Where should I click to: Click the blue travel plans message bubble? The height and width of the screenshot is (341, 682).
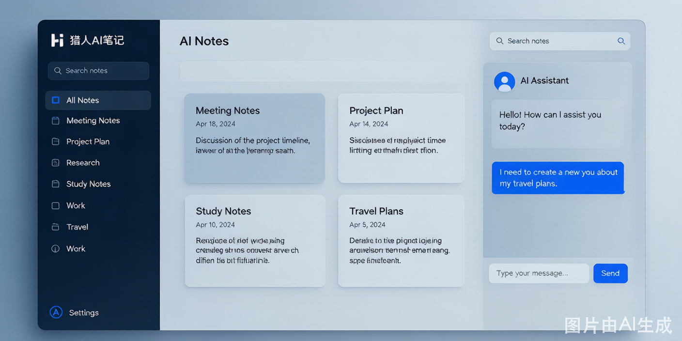tap(558, 178)
